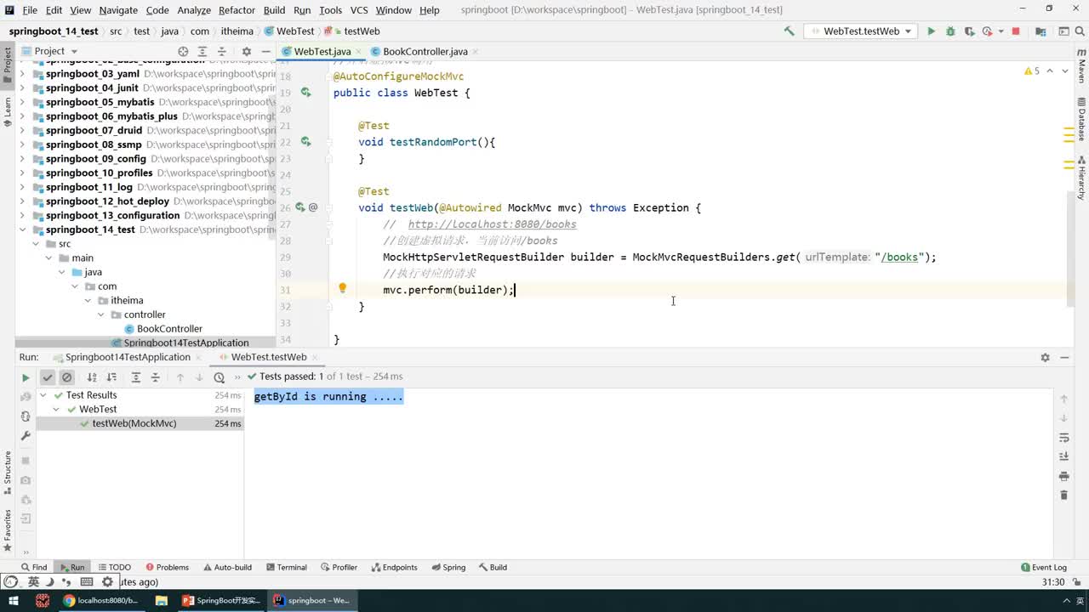Print the console output
1089x612 pixels.
coord(1063,477)
